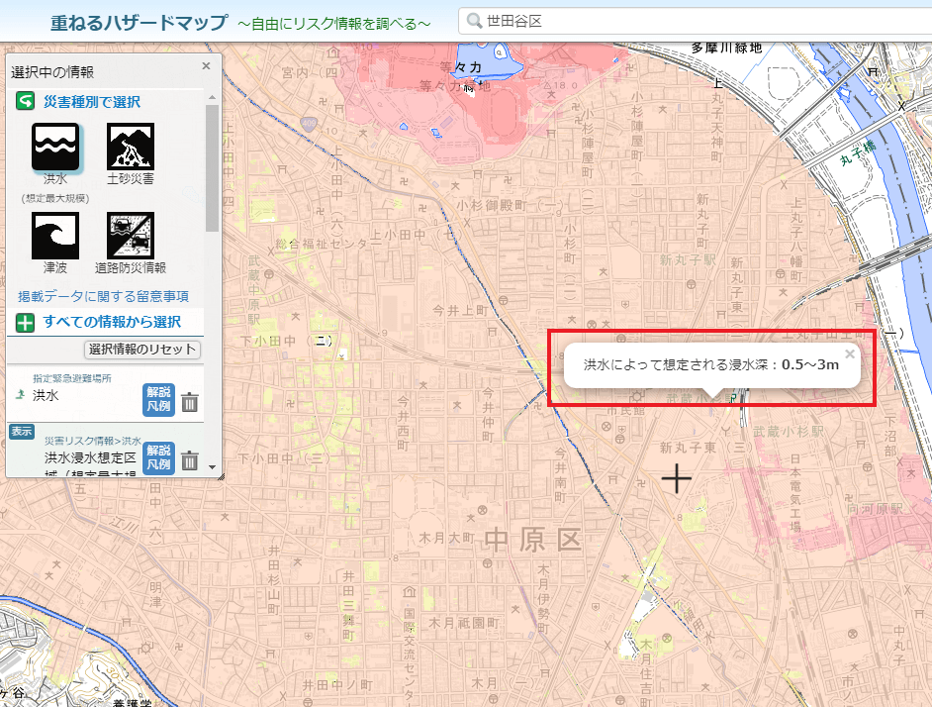Click the search magnifier icon in address box

(x=475, y=21)
